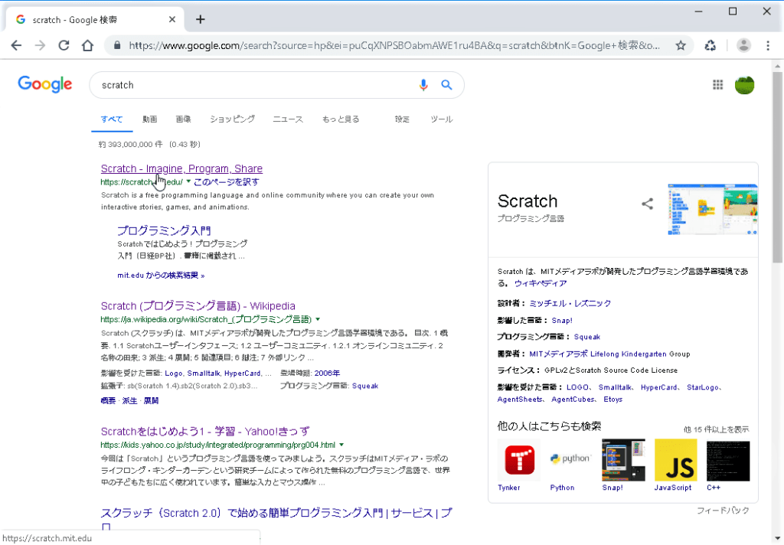Viewport: 784px width, 545px height.
Task: Expand dropdown arrow next to kids.yahoo.co.jp URL
Action: pyautogui.click(x=341, y=445)
